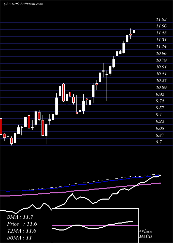The height and width of the screenshot is (243, 173).
Task: Select the 8.7 price axis label
Action: tap(159, 142)
